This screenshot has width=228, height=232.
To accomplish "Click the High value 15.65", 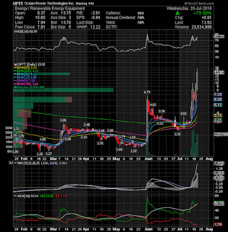I will click(40, 17).
